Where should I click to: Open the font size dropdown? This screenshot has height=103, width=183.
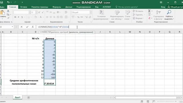(x=36, y=12)
